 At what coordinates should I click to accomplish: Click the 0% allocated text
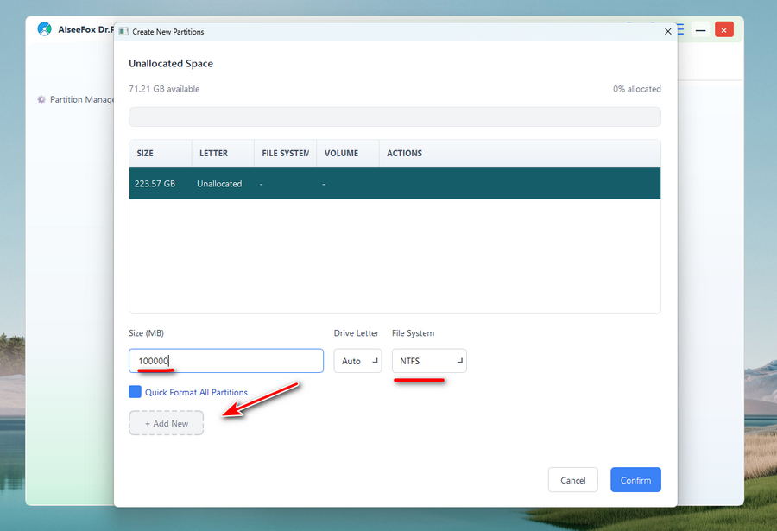(x=637, y=89)
